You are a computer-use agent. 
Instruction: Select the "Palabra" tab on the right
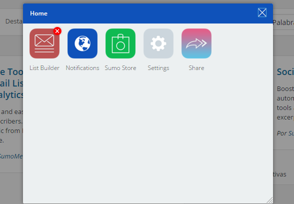coord(283,22)
